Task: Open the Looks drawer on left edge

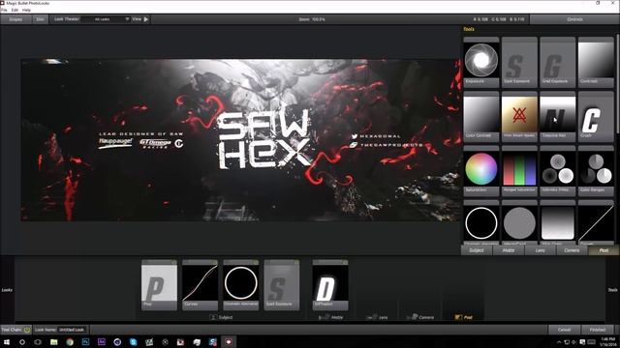Action: pos(7,290)
